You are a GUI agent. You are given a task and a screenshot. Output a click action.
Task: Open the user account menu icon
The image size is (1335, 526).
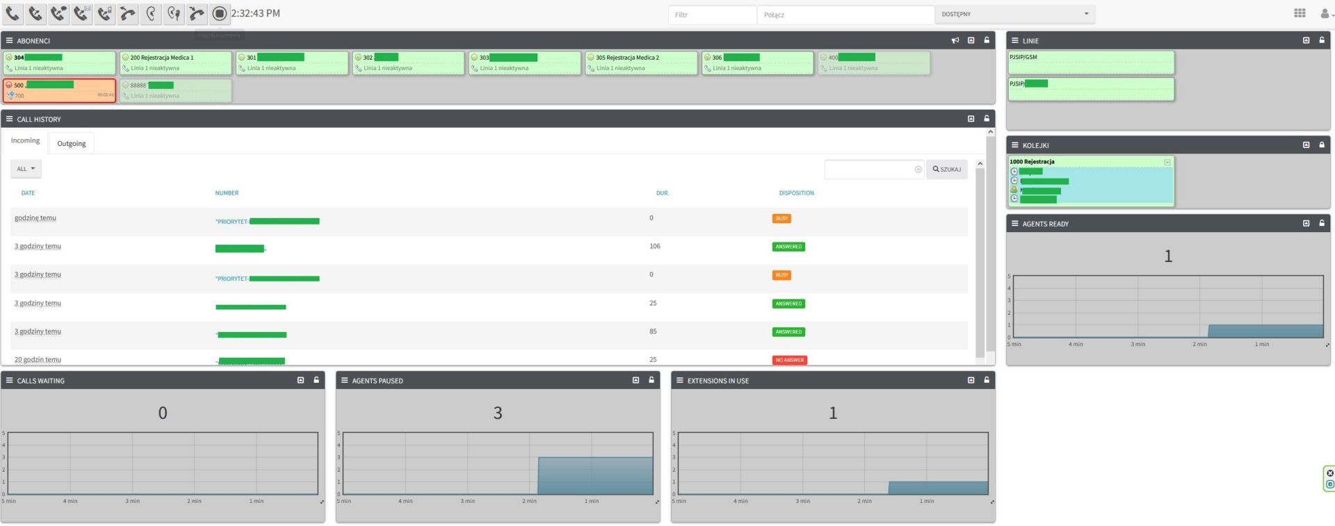[x=1326, y=13]
